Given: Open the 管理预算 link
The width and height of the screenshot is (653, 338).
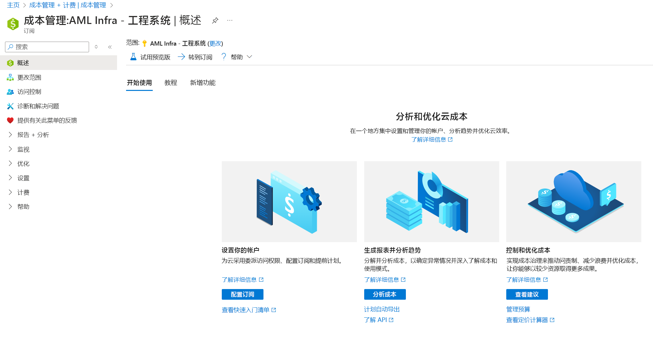Looking at the screenshot, I should coord(518,309).
